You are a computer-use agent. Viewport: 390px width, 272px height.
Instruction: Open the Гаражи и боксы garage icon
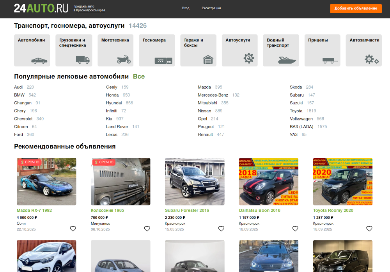(x=208, y=59)
